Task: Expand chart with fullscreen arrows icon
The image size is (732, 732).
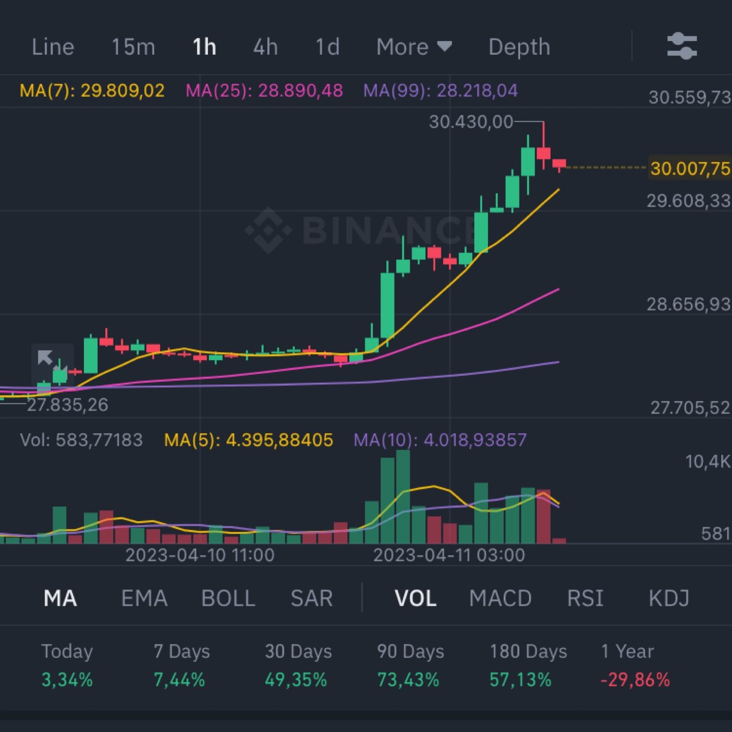Action: 52,365
